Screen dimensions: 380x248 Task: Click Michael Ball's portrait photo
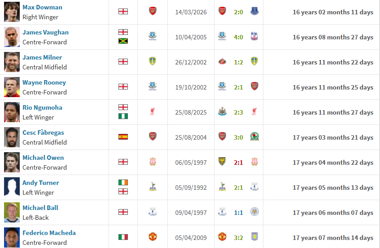point(12,212)
